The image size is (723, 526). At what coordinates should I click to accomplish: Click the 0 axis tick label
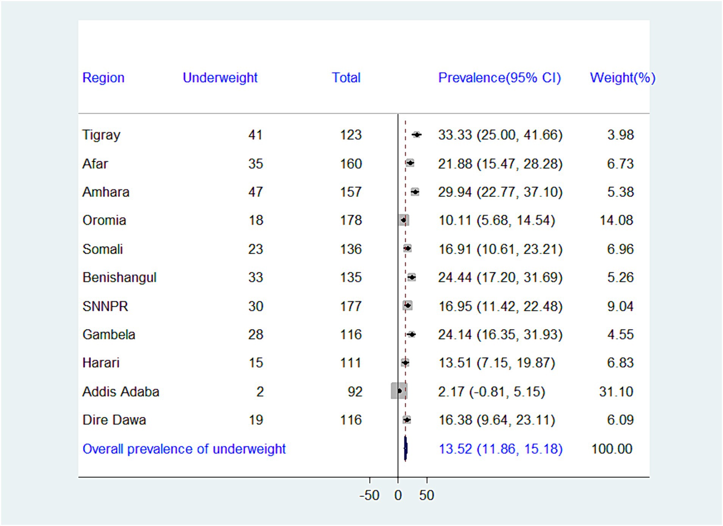coord(398,495)
